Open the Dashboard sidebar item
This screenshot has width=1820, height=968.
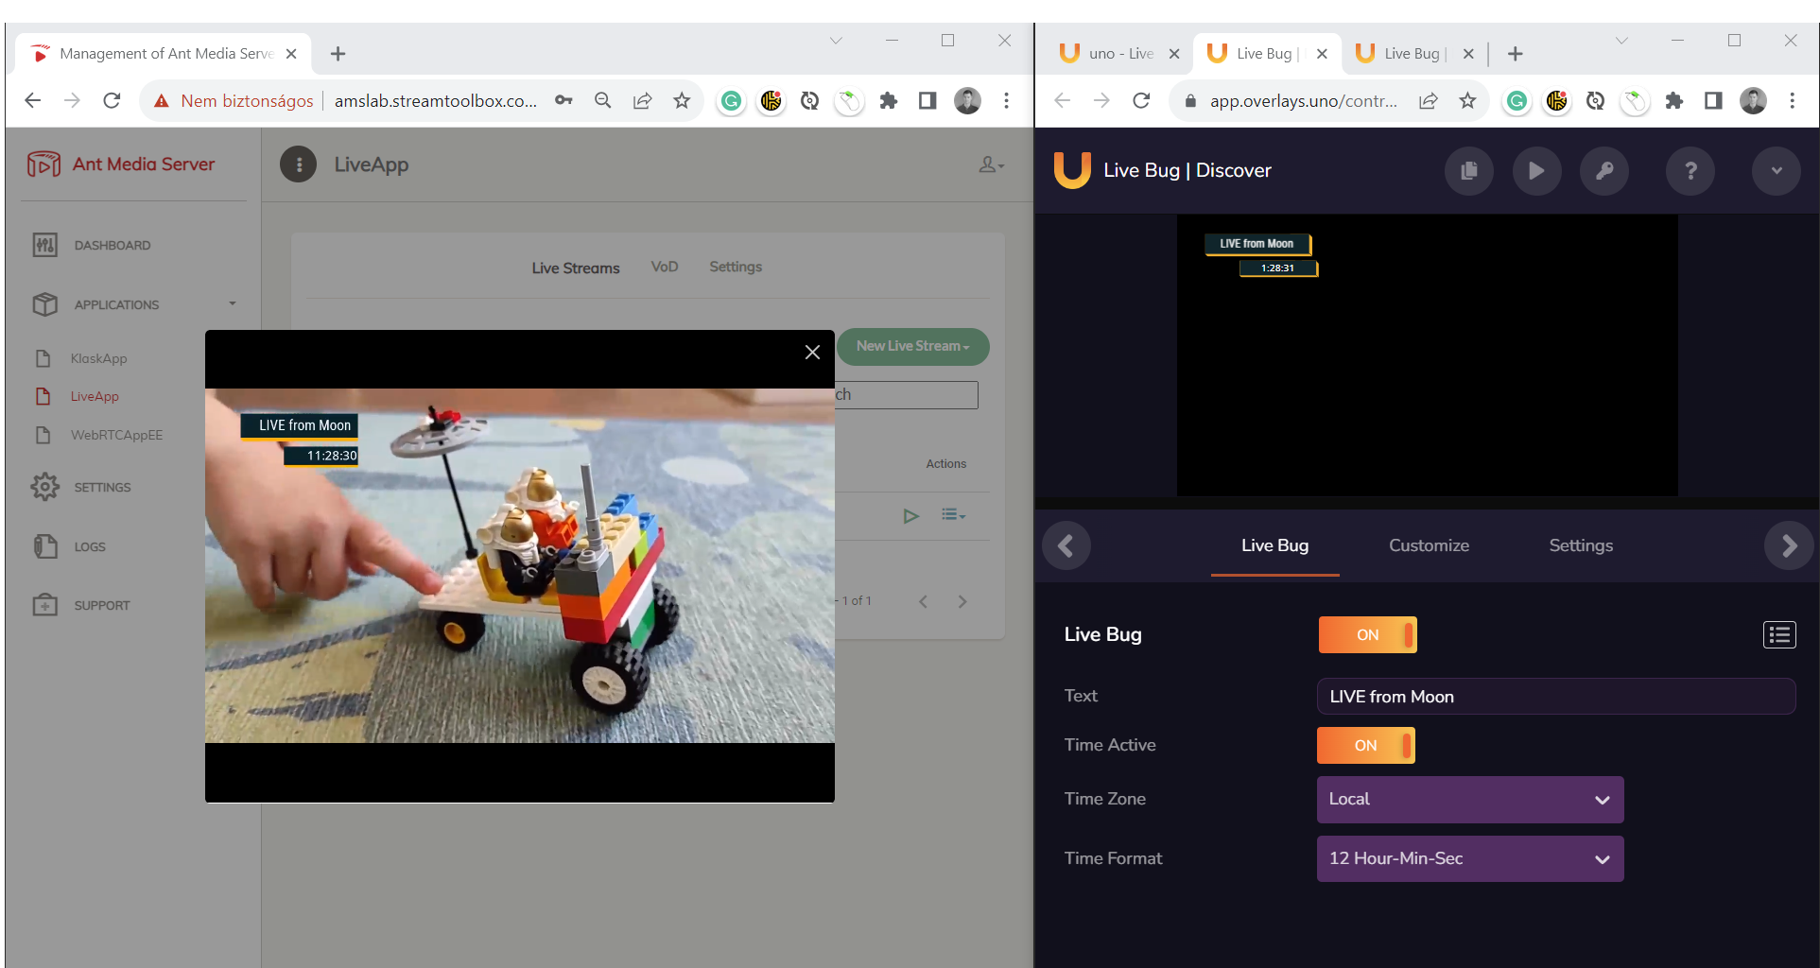tap(112, 246)
